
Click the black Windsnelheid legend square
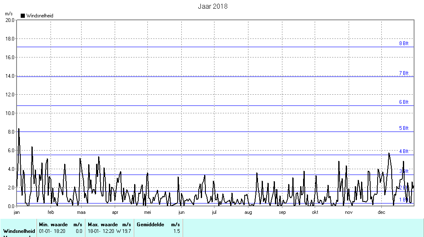(x=23, y=16)
